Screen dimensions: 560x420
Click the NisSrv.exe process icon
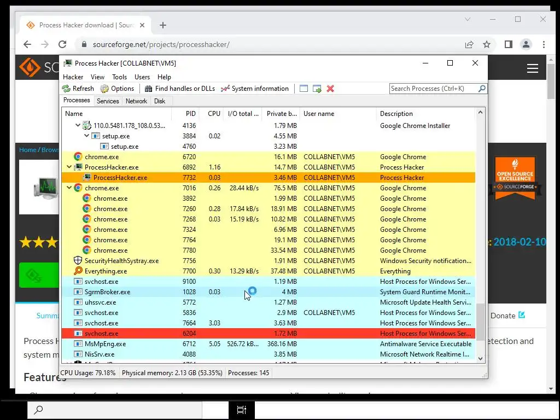click(78, 354)
